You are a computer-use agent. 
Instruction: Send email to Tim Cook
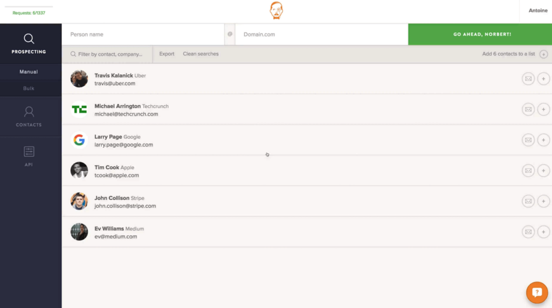528,171
